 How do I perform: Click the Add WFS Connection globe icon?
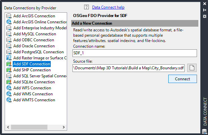point(9,88)
